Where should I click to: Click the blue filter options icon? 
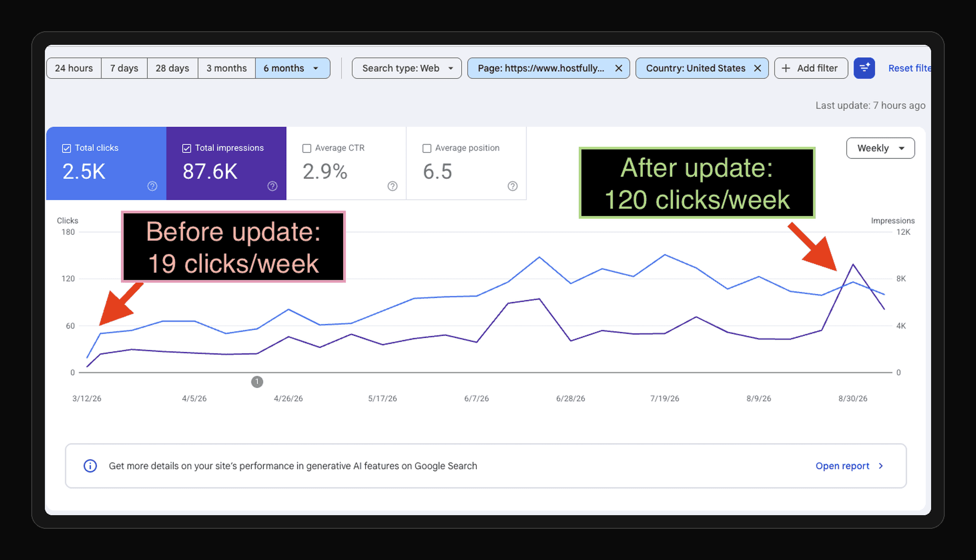pyautogui.click(x=864, y=68)
